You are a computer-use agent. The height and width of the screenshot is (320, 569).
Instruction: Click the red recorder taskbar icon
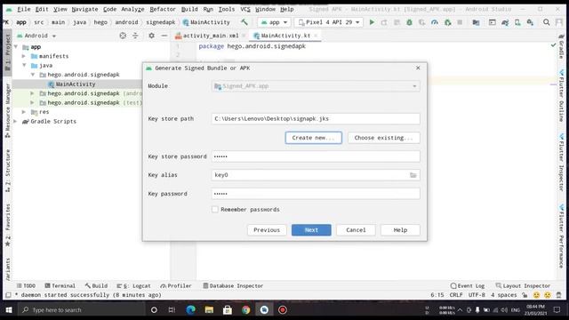[283, 310]
